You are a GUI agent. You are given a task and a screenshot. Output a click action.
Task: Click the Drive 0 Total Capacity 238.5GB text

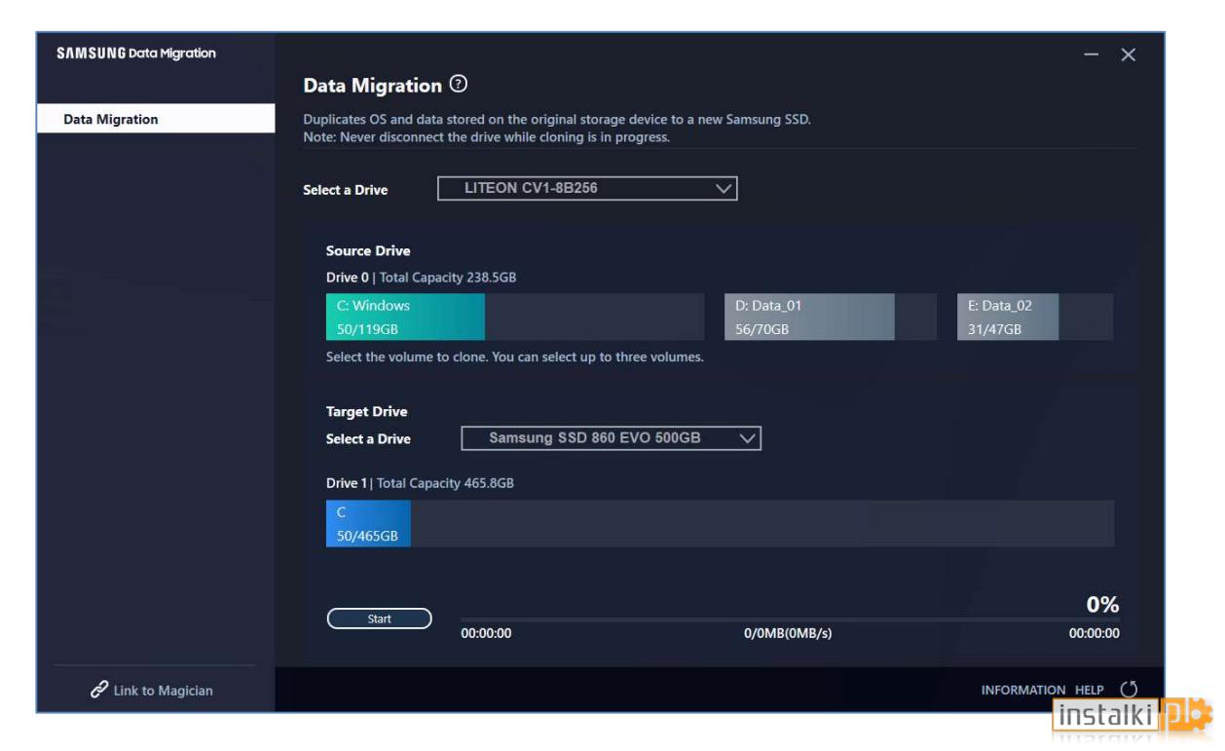click(x=422, y=278)
